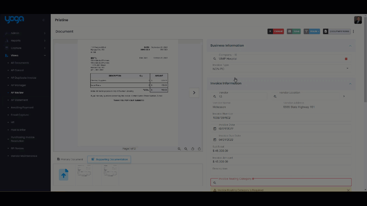Zoom in on the document preview

tap(179, 149)
